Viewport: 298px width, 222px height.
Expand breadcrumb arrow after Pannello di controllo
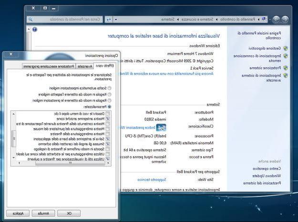click(216, 20)
